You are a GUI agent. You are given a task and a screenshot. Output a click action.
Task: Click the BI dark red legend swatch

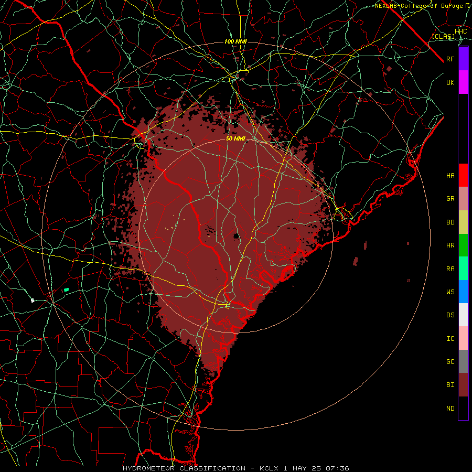pos(463,385)
